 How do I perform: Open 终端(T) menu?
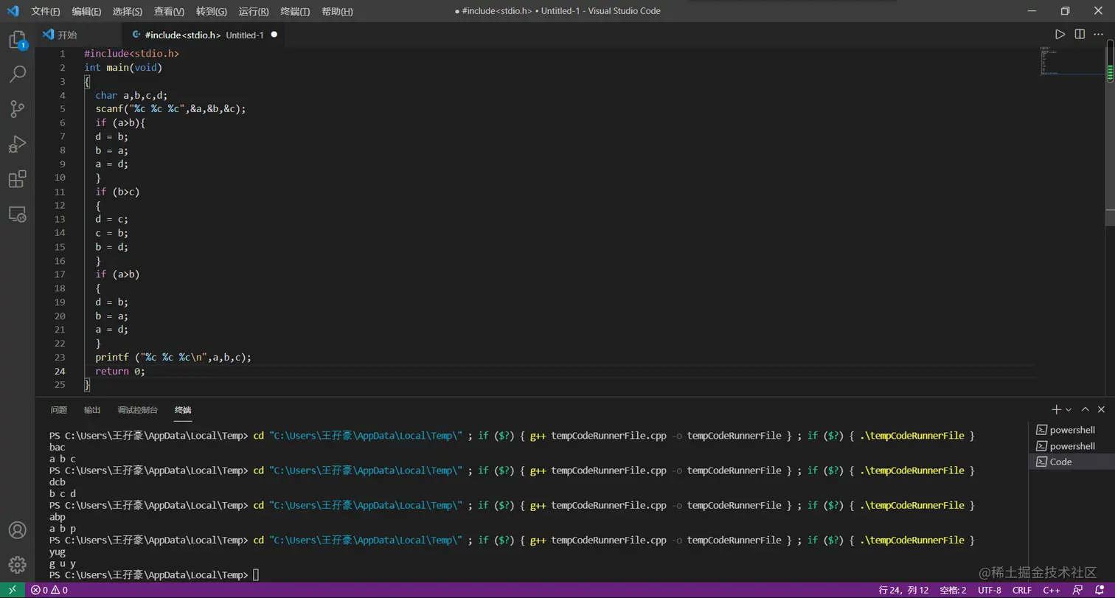click(x=295, y=11)
